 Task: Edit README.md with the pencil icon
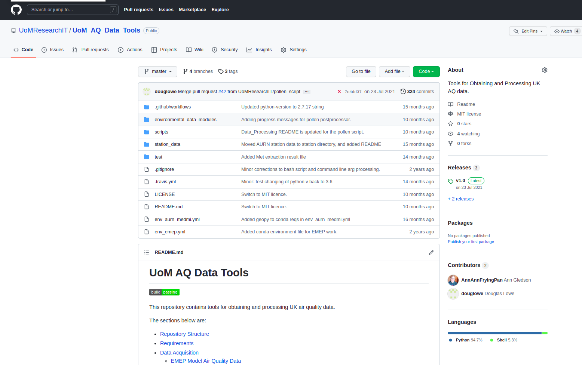coord(431,252)
